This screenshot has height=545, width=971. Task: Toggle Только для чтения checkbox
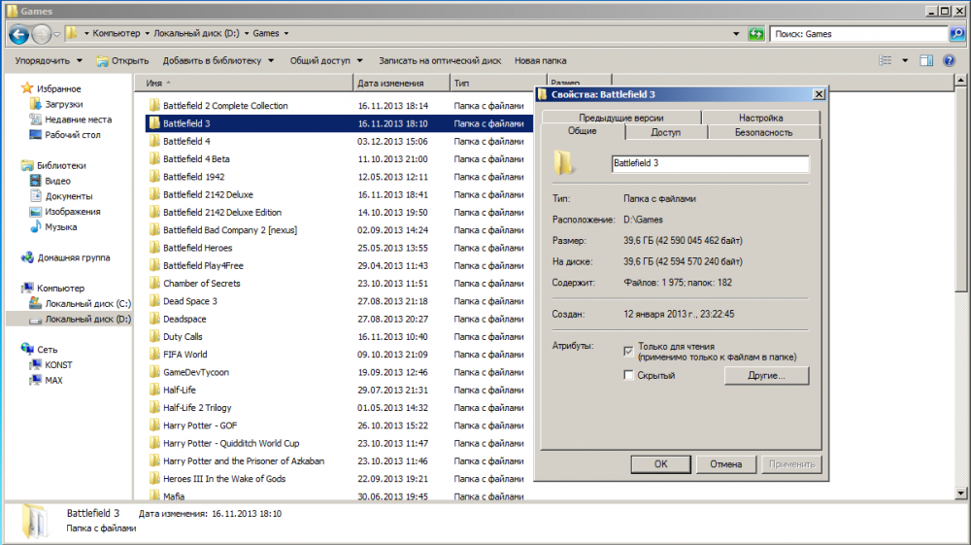click(628, 351)
